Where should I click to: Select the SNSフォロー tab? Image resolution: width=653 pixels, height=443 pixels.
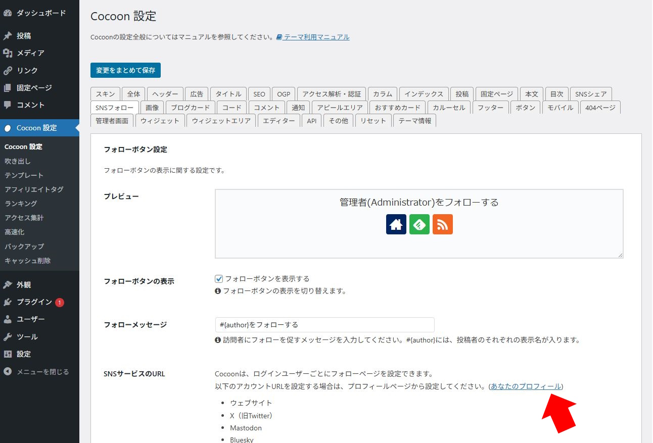point(114,108)
